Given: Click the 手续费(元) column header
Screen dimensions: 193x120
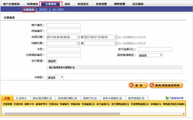Looking at the screenshot, I should click(156, 104).
